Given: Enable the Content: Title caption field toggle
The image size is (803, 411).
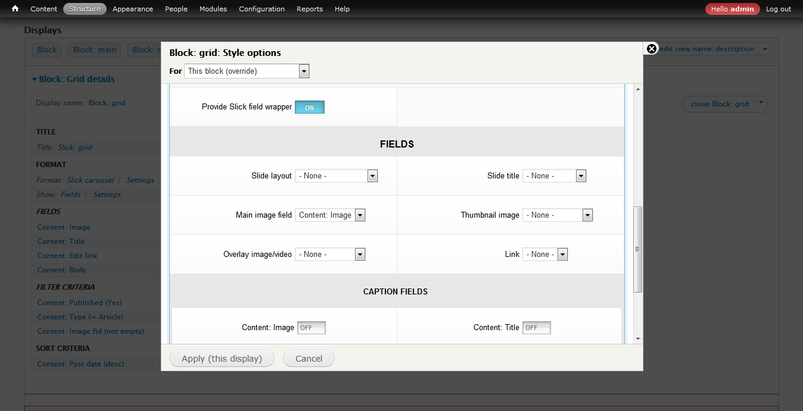Looking at the screenshot, I should pyautogui.click(x=536, y=327).
